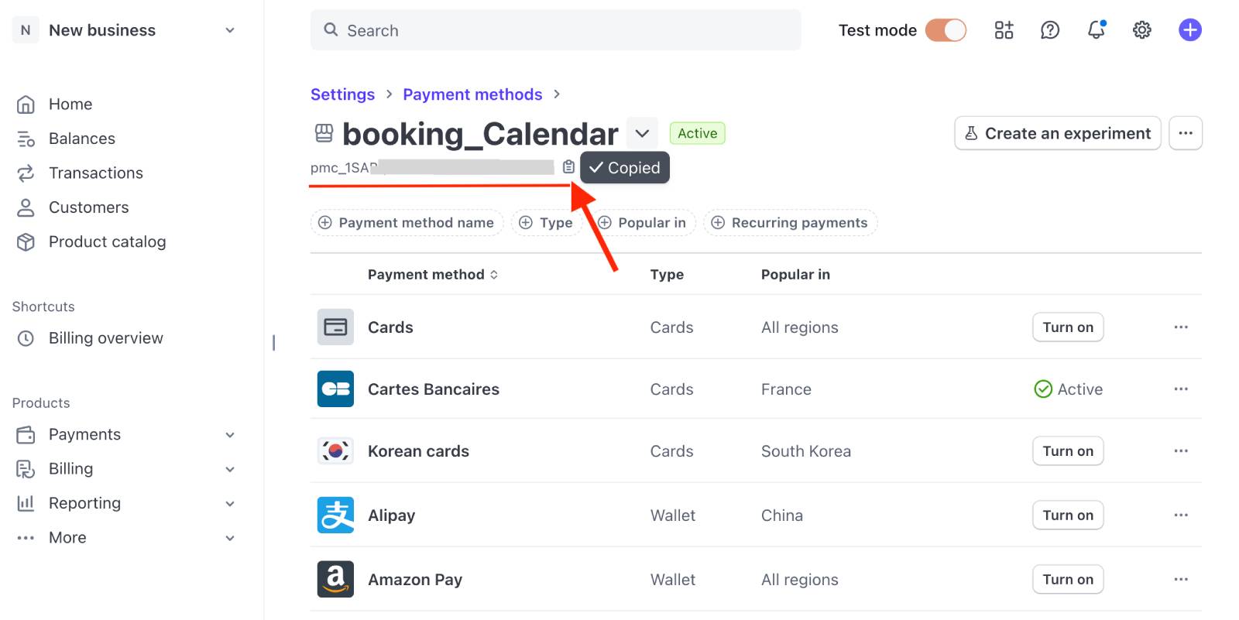Open the apps grid icon
The height and width of the screenshot is (620, 1239).
1004,30
